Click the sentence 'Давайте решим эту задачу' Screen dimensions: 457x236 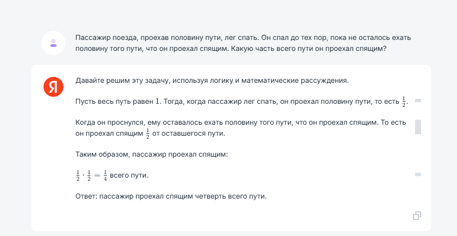point(212,80)
